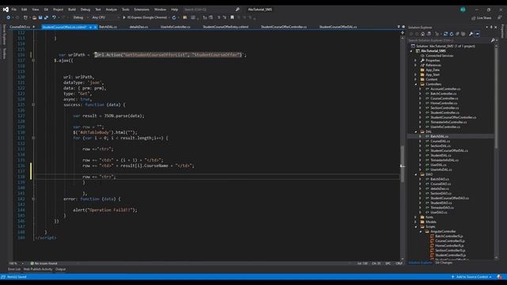Switch to CourseDAO.cs tab

[x=20, y=27]
